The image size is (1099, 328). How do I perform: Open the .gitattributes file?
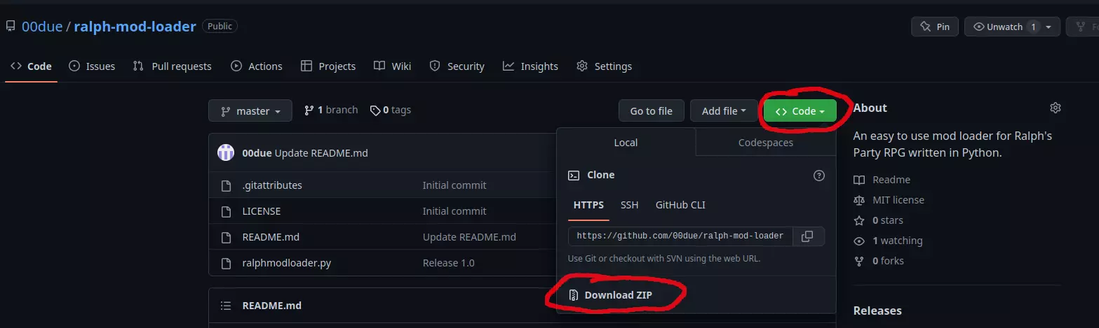click(272, 185)
